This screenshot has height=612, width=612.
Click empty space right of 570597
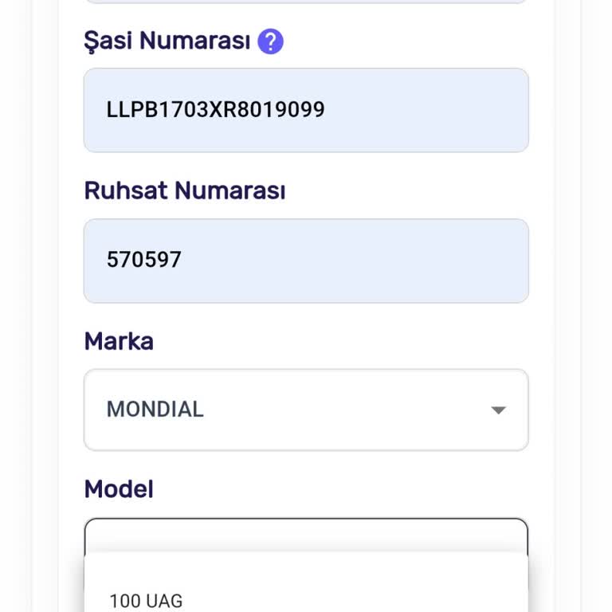(359, 261)
